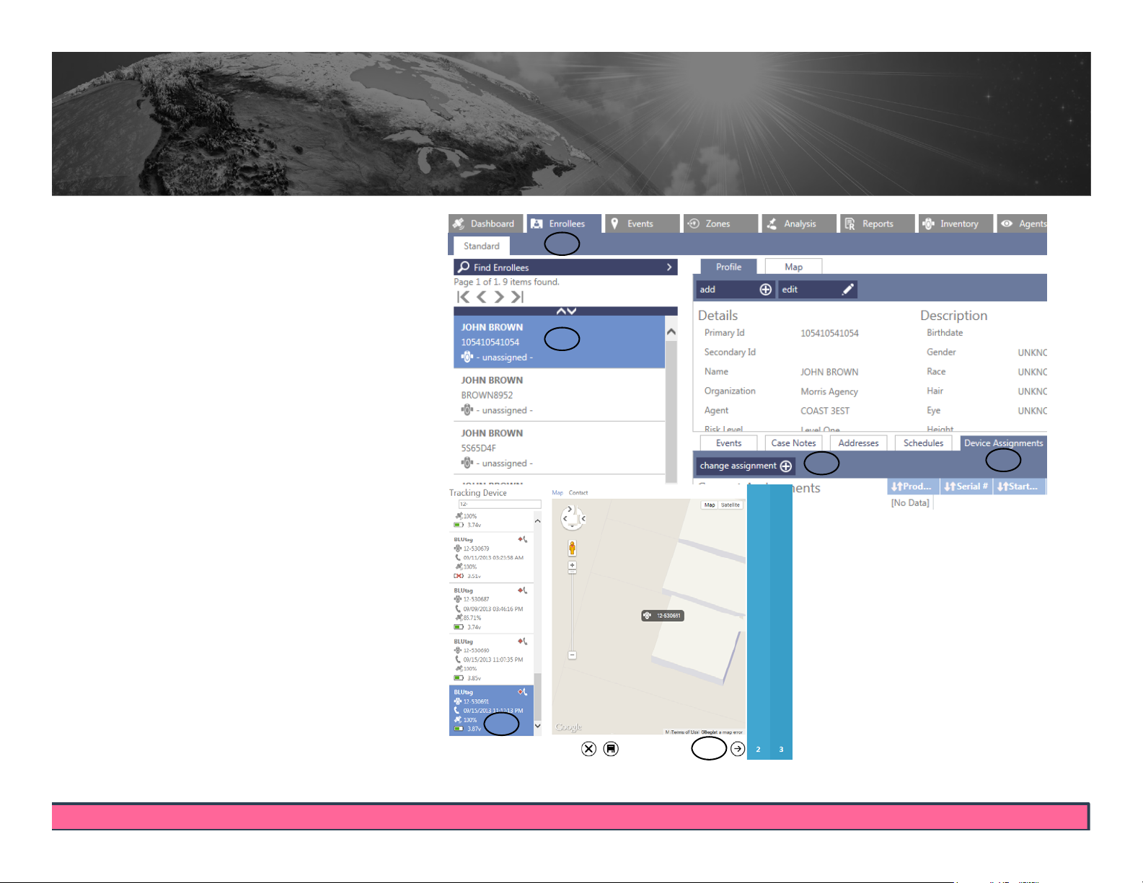Click the Map link above the device map
Viewport: 1143px width, 883px height.
557,493
